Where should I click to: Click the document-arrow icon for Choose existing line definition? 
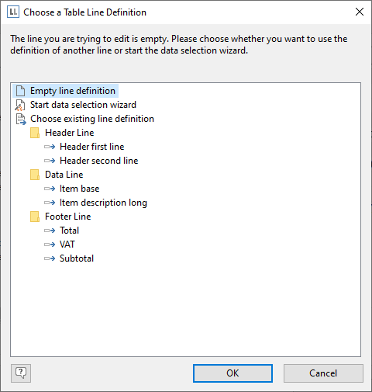coord(21,119)
